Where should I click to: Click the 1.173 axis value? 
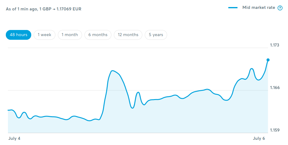click(x=275, y=45)
